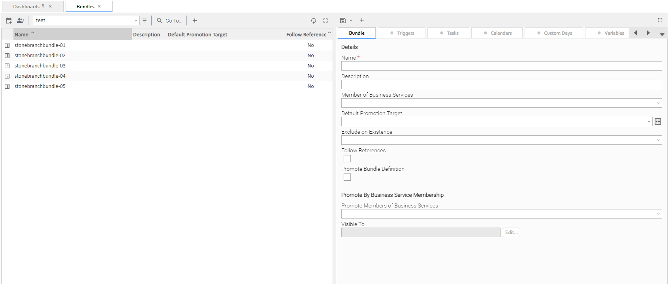Click into the bundle Name input field
The image size is (668, 284).
[x=501, y=66]
